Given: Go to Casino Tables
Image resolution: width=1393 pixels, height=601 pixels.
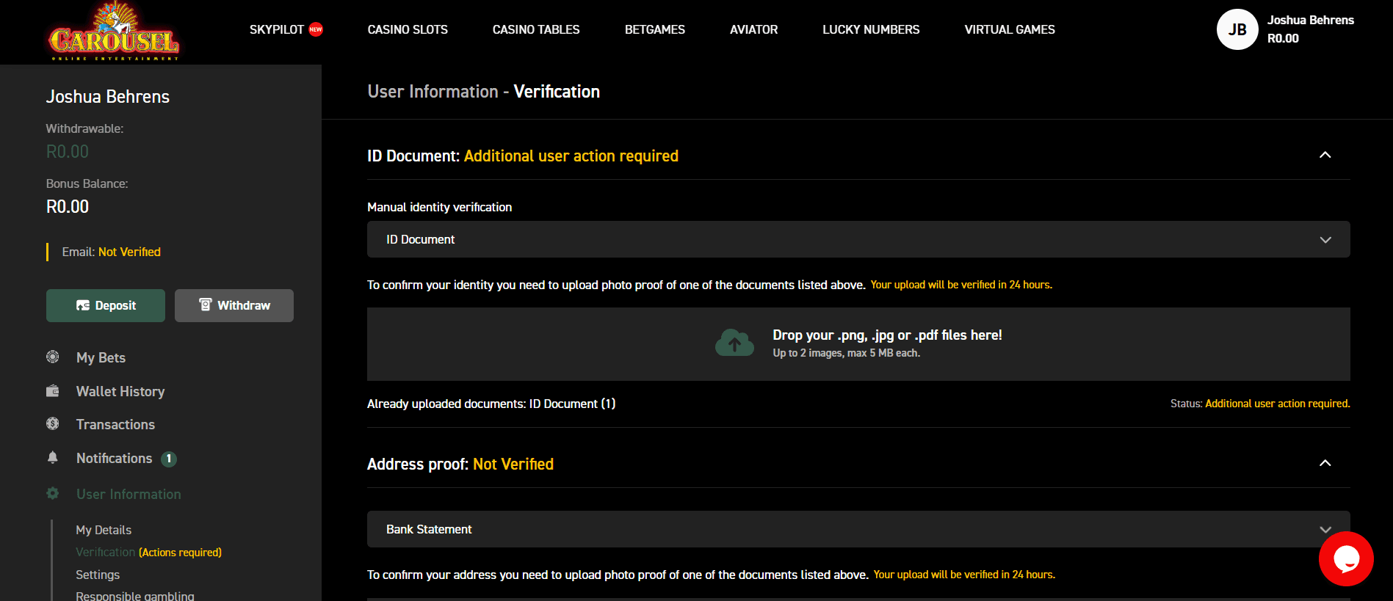Looking at the screenshot, I should (x=536, y=29).
